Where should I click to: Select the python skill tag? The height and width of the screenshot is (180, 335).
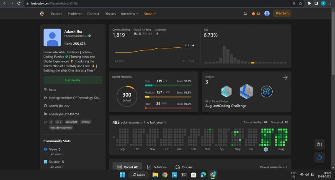tap(86, 122)
